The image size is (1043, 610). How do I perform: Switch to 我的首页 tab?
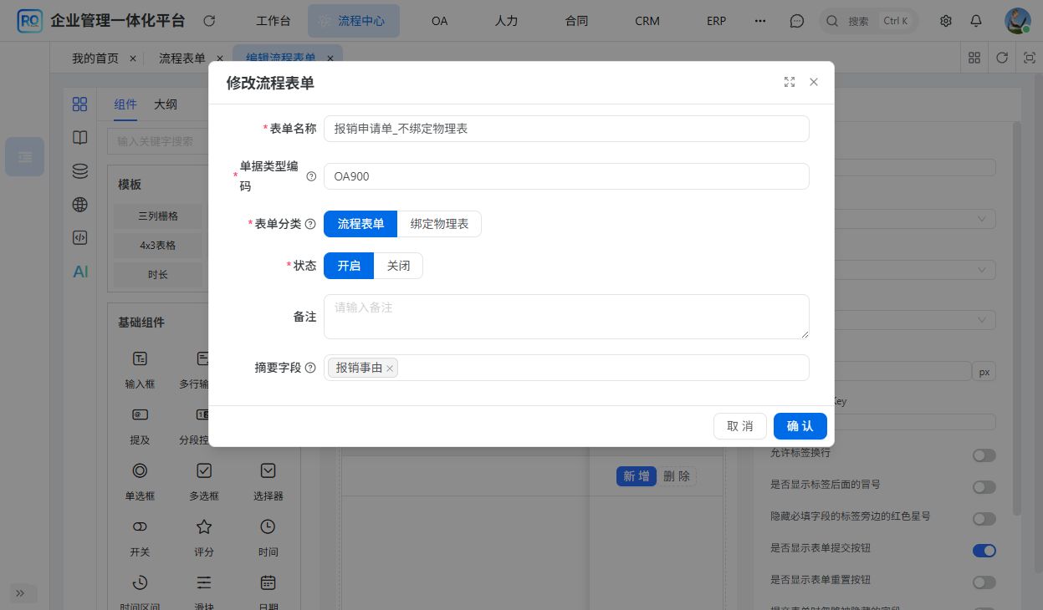pyautogui.click(x=95, y=58)
